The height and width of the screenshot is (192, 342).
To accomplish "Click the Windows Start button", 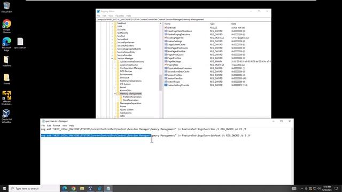I will pyautogui.click(x=4, y=188).
